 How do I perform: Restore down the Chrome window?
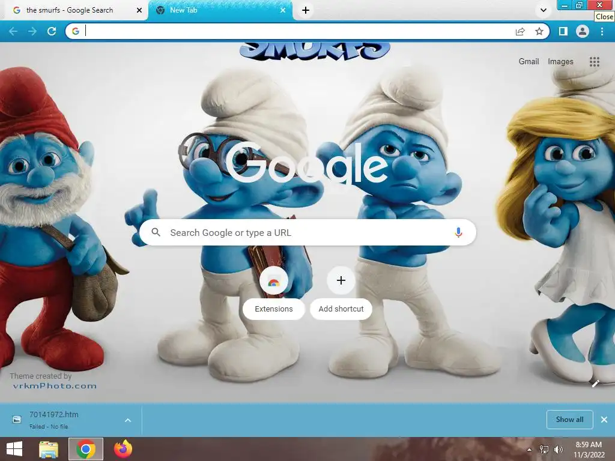(580, 5)
